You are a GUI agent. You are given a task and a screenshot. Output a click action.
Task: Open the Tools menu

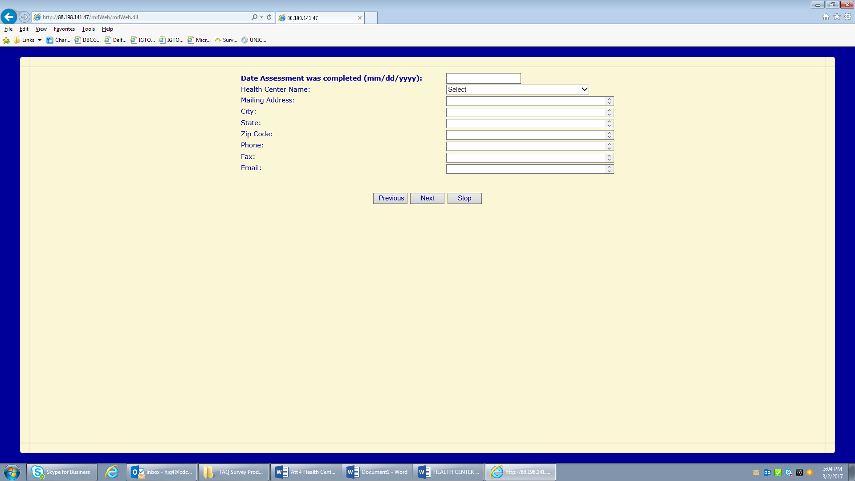click(88, 29)
